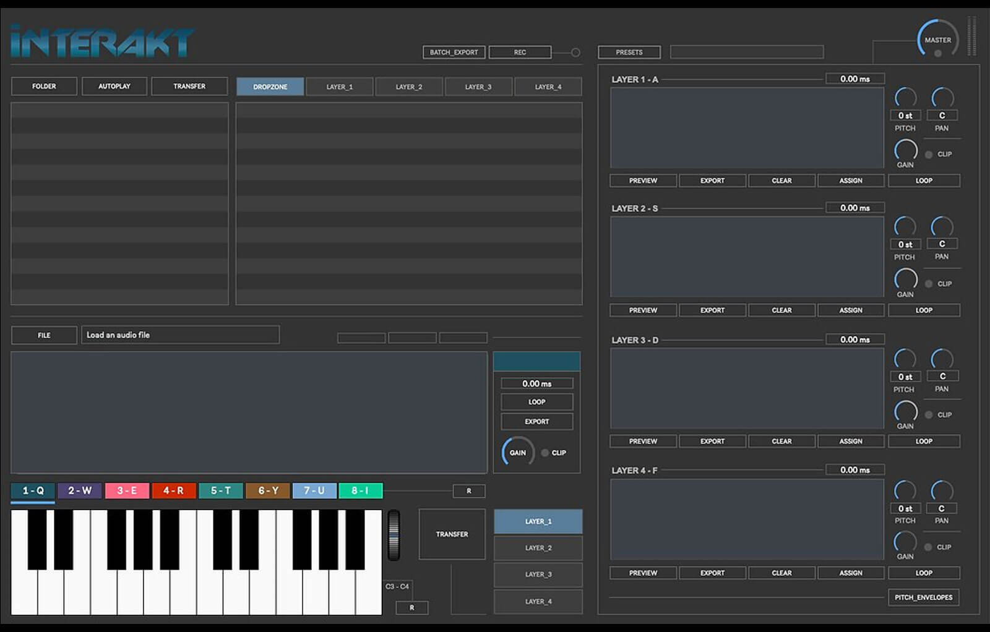Click the keyboard pitch wheel

click(394, 536)
